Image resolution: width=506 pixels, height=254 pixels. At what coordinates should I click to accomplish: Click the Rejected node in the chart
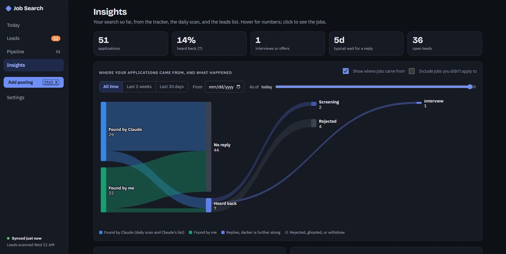coord(314,123)
